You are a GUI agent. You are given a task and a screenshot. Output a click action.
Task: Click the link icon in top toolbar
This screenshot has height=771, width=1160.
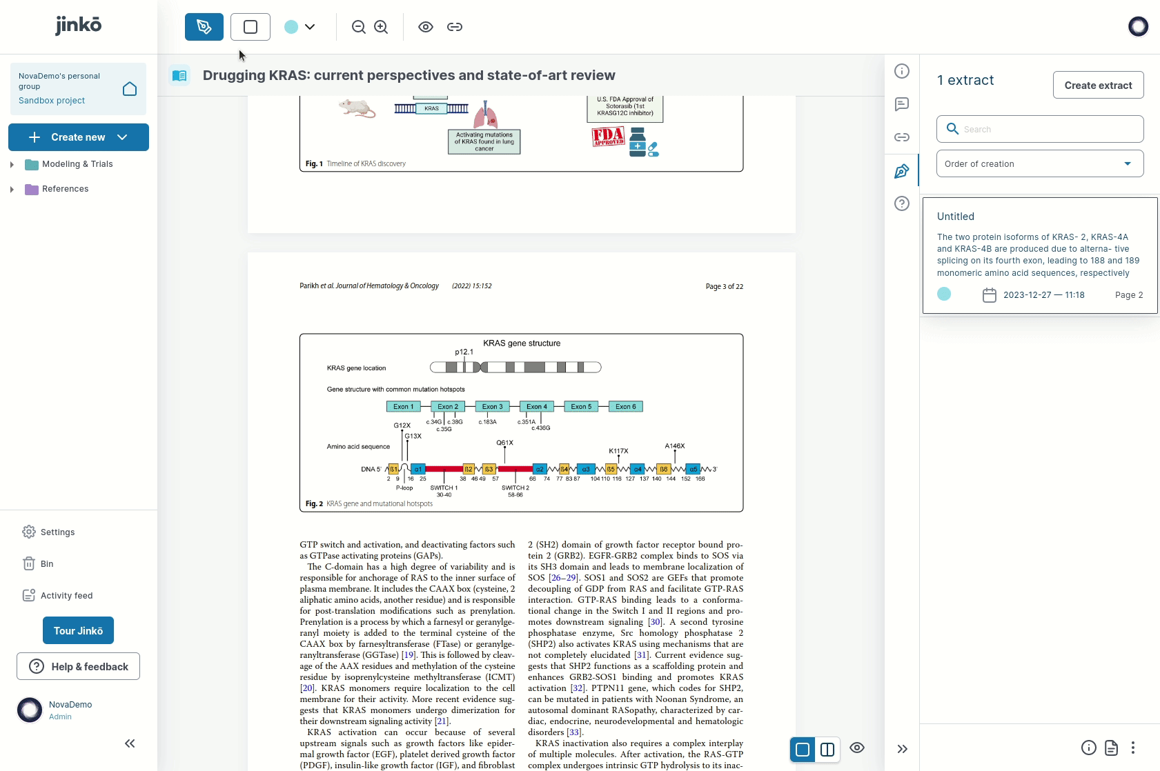454,27
